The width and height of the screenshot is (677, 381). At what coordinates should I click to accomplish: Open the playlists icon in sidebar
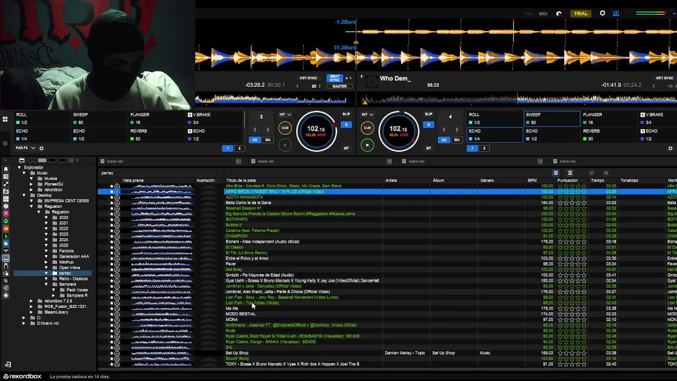(6, 176)
